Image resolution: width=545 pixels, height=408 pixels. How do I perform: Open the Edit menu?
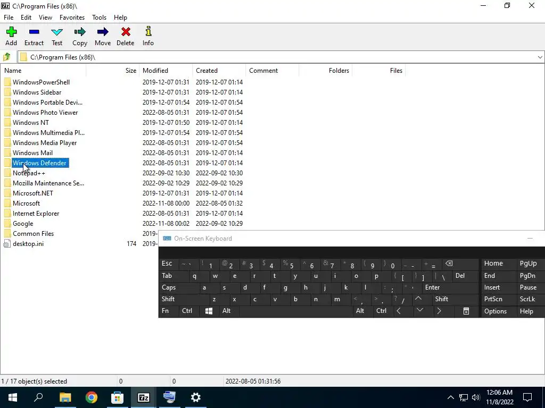click(x=26, y=18)
